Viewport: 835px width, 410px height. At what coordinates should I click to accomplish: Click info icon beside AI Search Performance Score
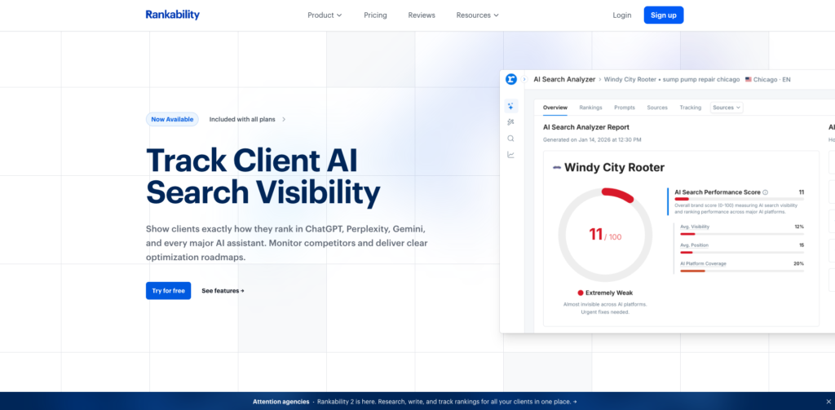[x=765, y=192]
